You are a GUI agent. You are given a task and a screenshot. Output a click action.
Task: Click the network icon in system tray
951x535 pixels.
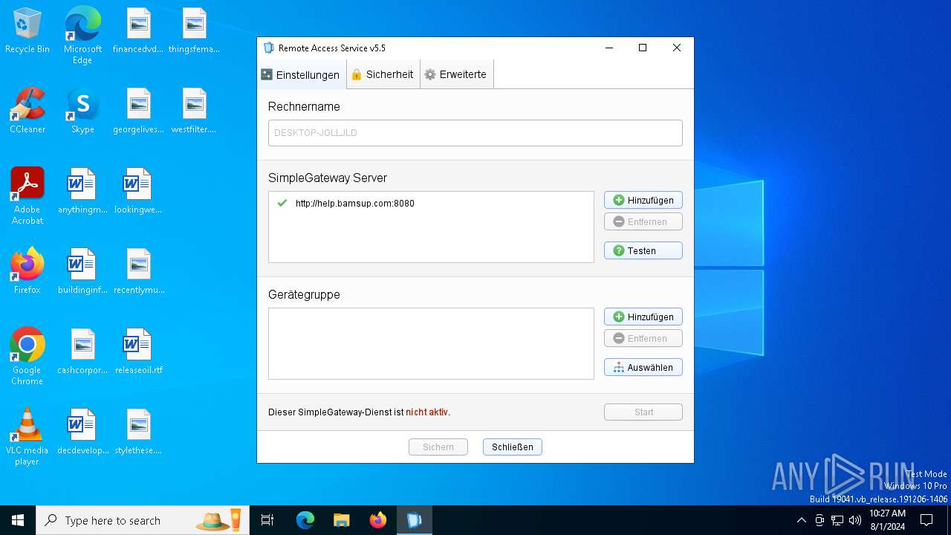[x=837, y=520]
